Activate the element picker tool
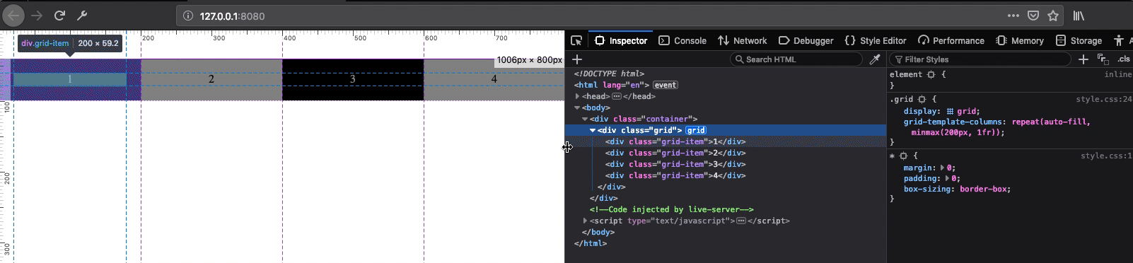 coord(576,40)
